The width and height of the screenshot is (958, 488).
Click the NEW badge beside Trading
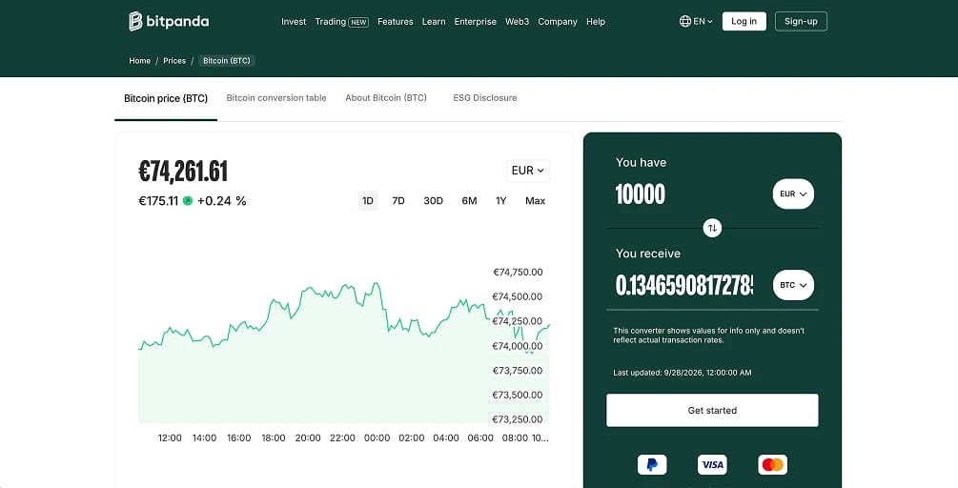click(x=358, y=22)
